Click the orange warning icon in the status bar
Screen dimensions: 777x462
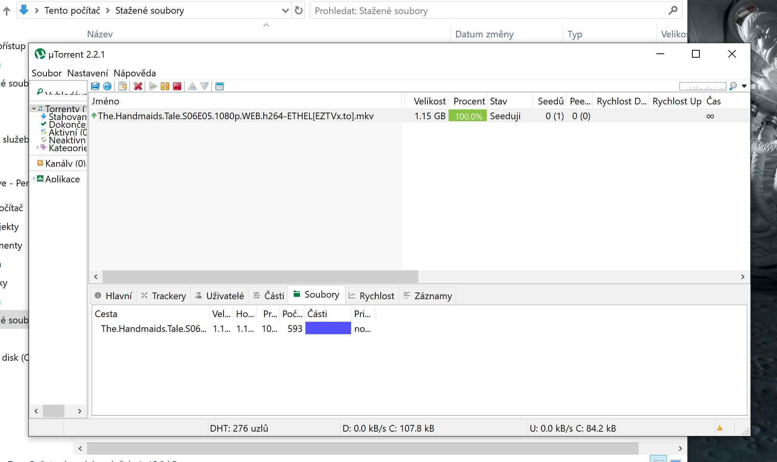[x=720, y=428]
